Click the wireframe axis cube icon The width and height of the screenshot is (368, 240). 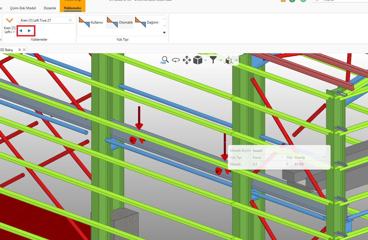pos(229,60)
